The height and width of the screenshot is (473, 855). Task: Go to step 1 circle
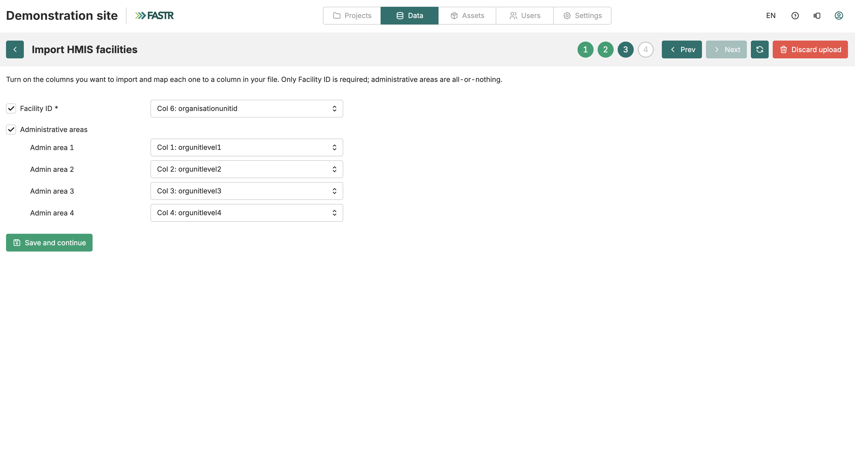(585, 49)
